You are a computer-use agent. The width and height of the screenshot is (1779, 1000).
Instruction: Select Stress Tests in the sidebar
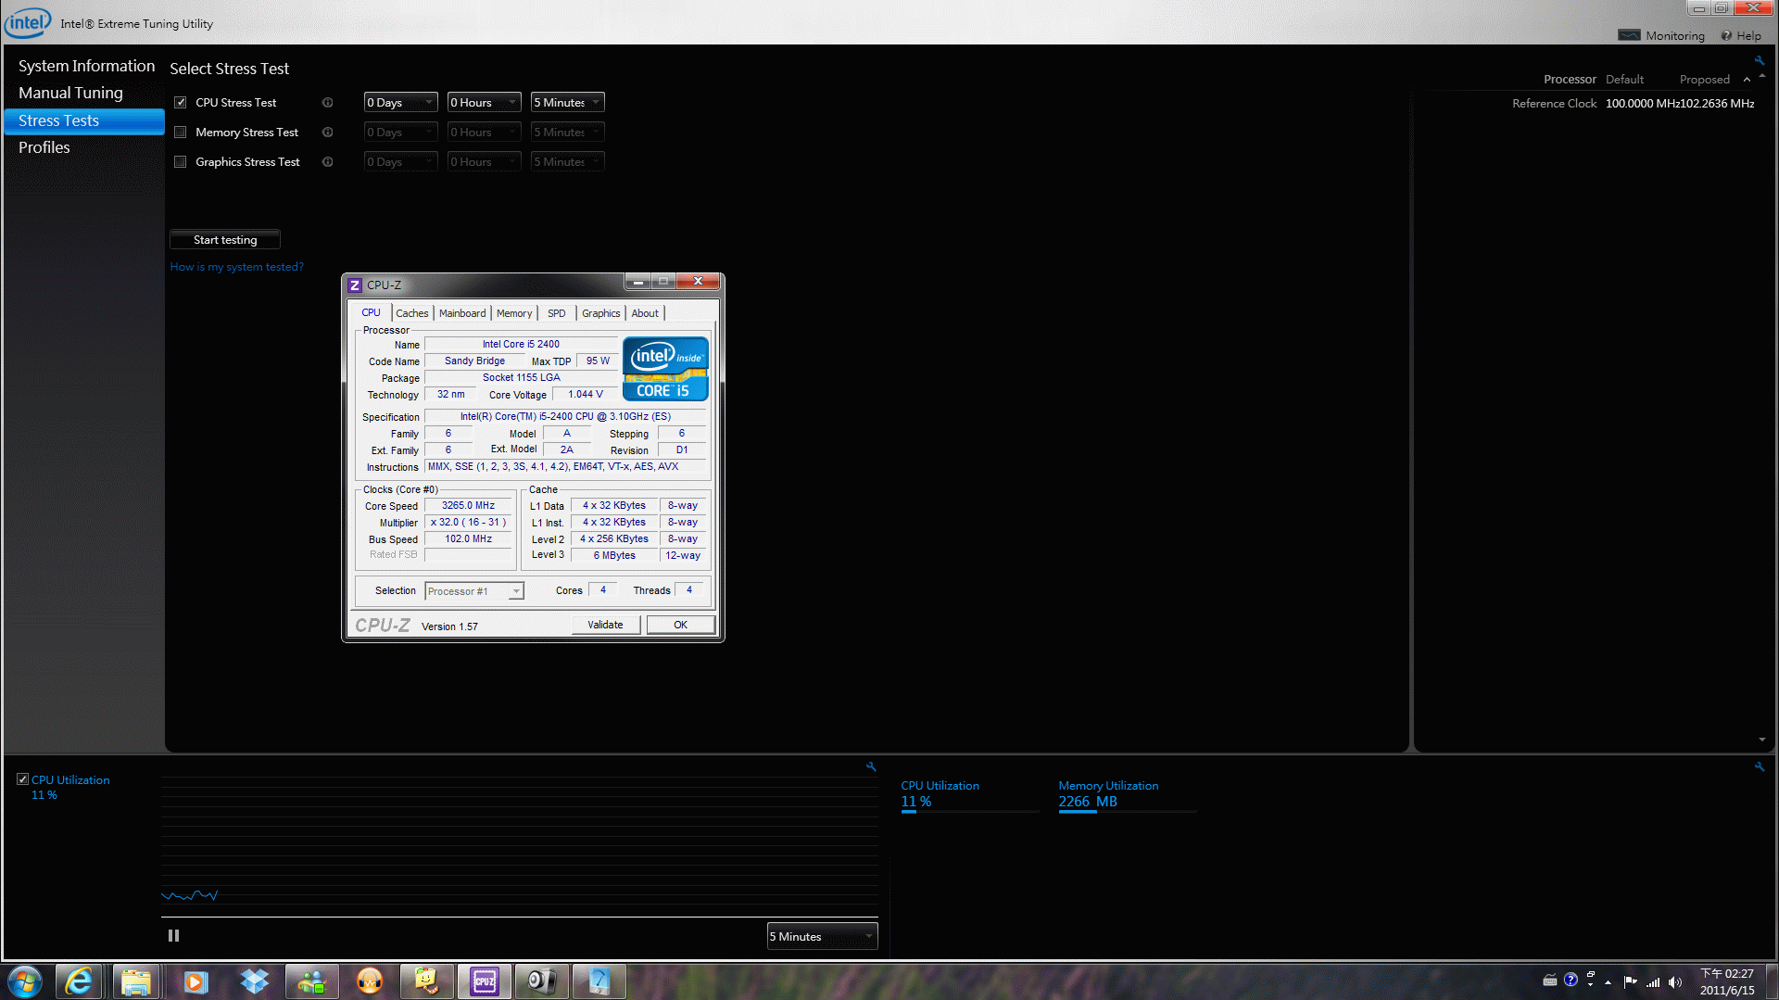tap(84, 120)
